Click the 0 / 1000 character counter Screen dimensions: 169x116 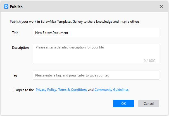[x=149, y=61]
